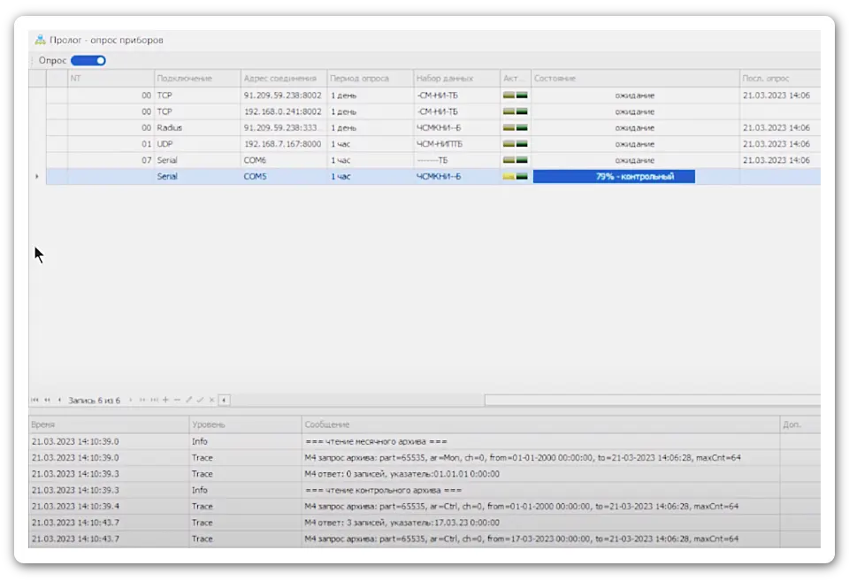Sort by the Состояние column header
Screen dimensions: 849x581
[634, 79]
